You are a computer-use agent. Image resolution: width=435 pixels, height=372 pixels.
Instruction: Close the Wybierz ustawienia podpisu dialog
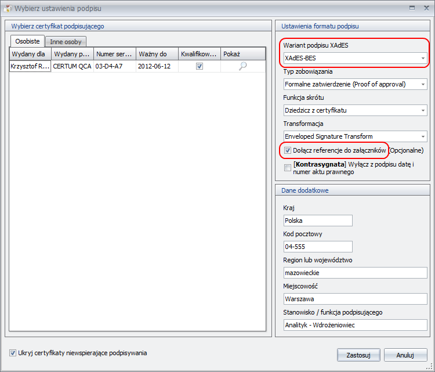[x=427, y=8]
